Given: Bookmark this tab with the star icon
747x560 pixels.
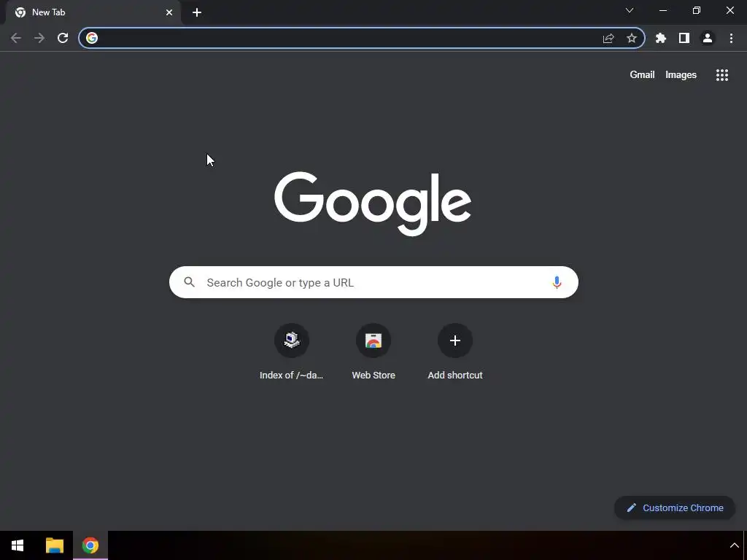Looking at the screenshot, I should tap(632, 38).
